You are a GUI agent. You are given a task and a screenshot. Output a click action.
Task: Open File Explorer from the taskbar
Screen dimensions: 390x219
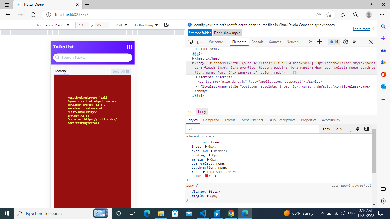point(161,213)
